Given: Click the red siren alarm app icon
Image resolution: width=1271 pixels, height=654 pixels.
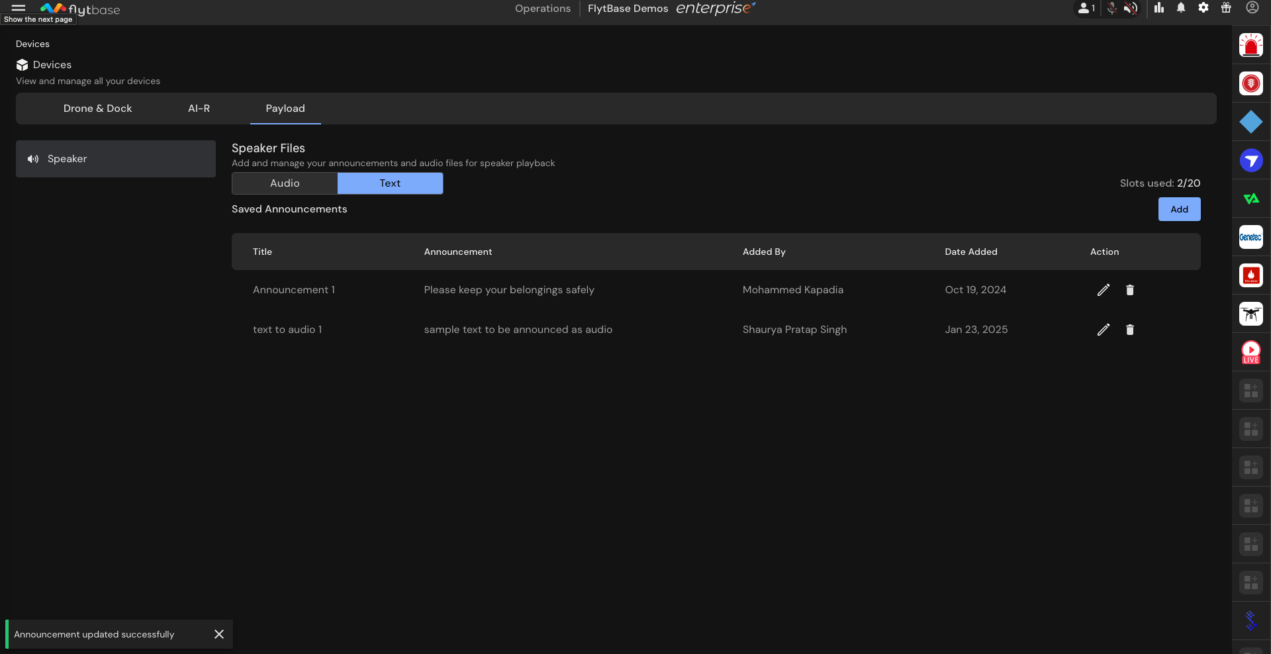Looking at the screenshot, I should [x=1250, y=46].
